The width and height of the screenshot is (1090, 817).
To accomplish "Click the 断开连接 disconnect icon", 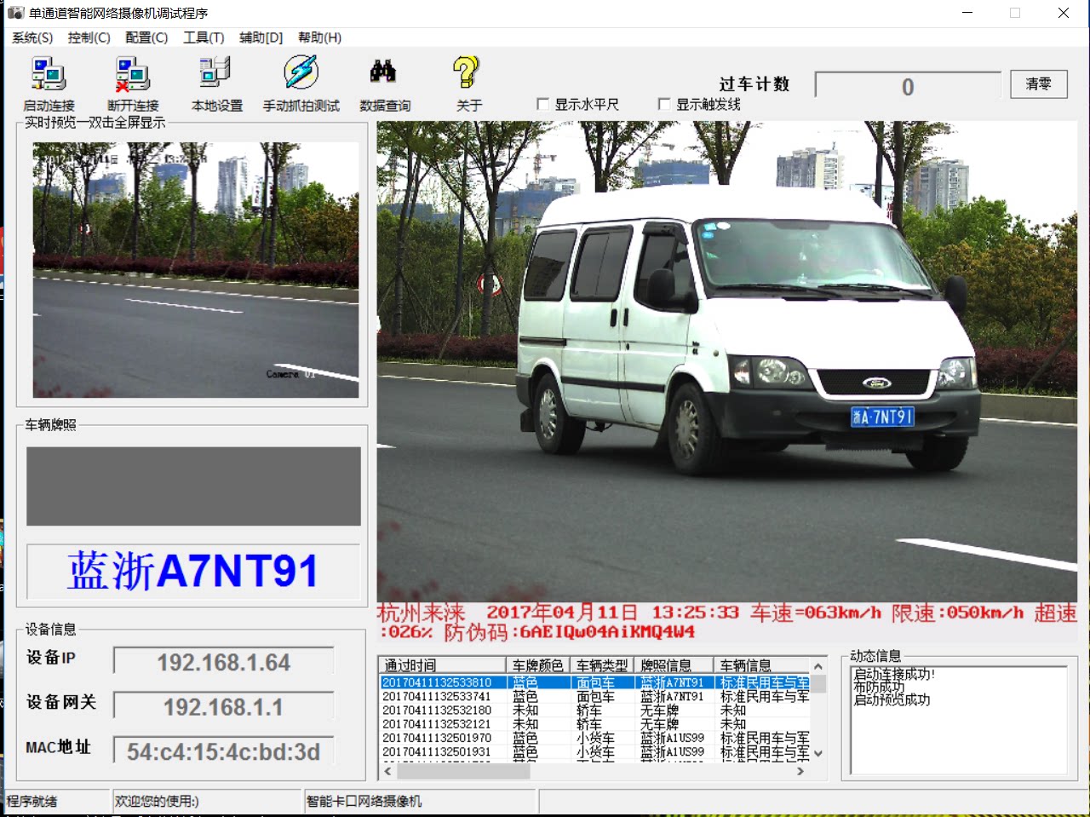I will [133, 73].
